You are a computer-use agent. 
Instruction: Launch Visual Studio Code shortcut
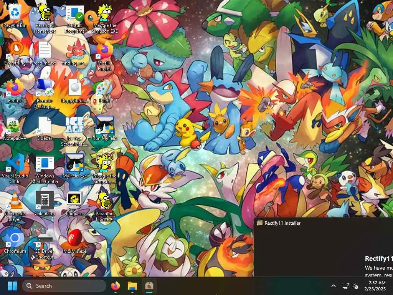coord(15,169)
